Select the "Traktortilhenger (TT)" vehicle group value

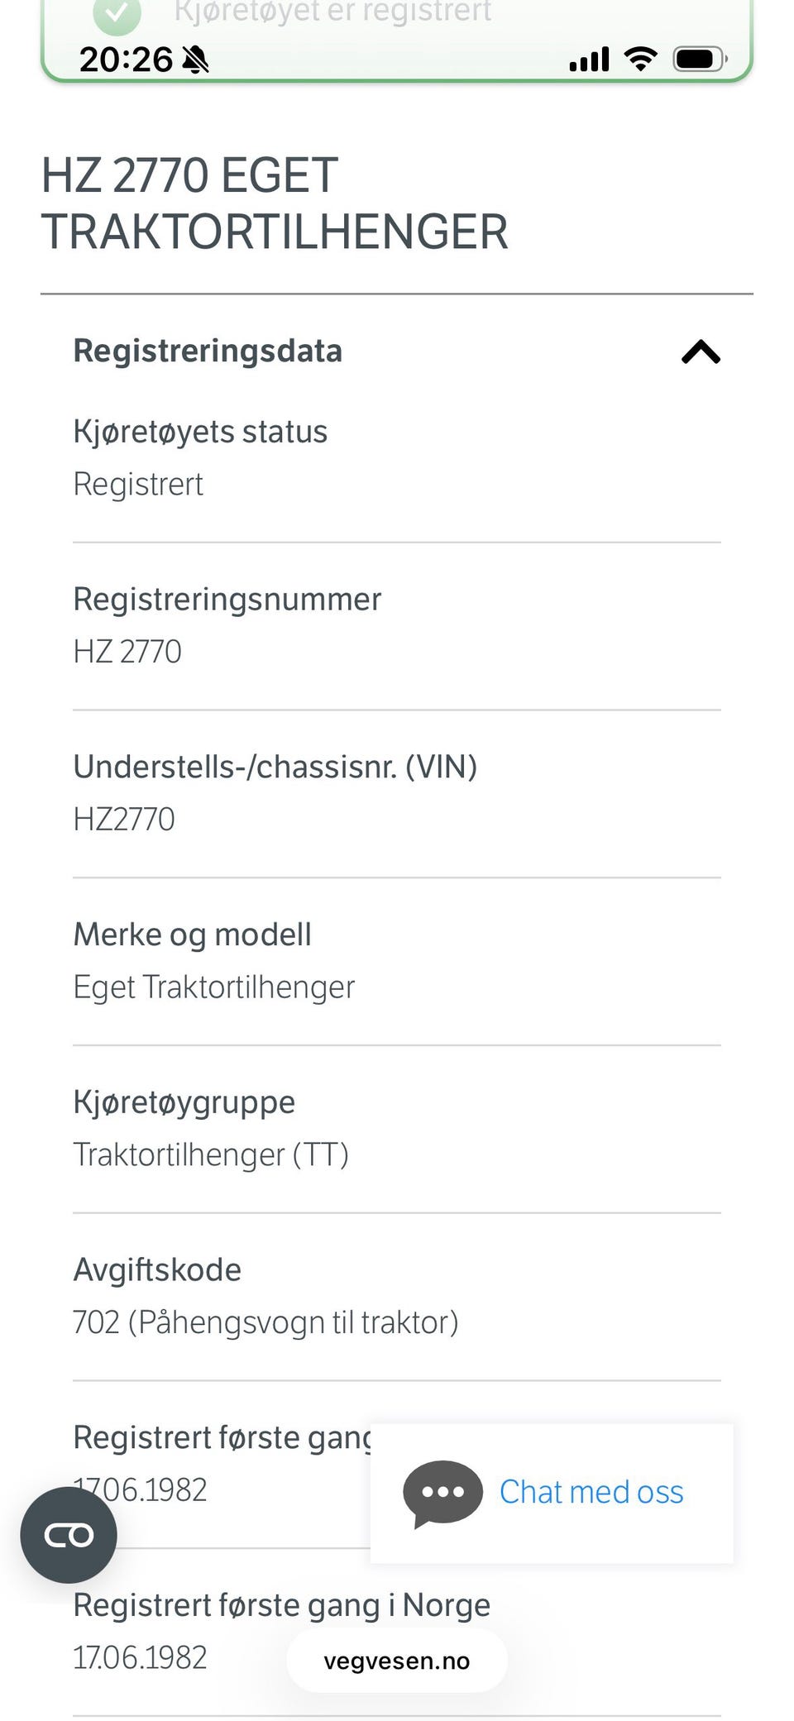pos(211,1155)
